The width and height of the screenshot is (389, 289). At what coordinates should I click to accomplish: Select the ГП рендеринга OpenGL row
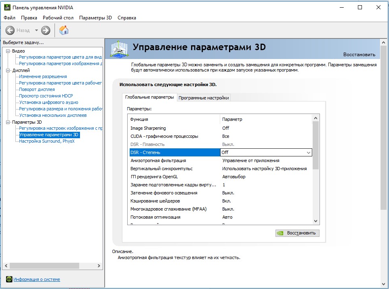[x=221, y=177]
